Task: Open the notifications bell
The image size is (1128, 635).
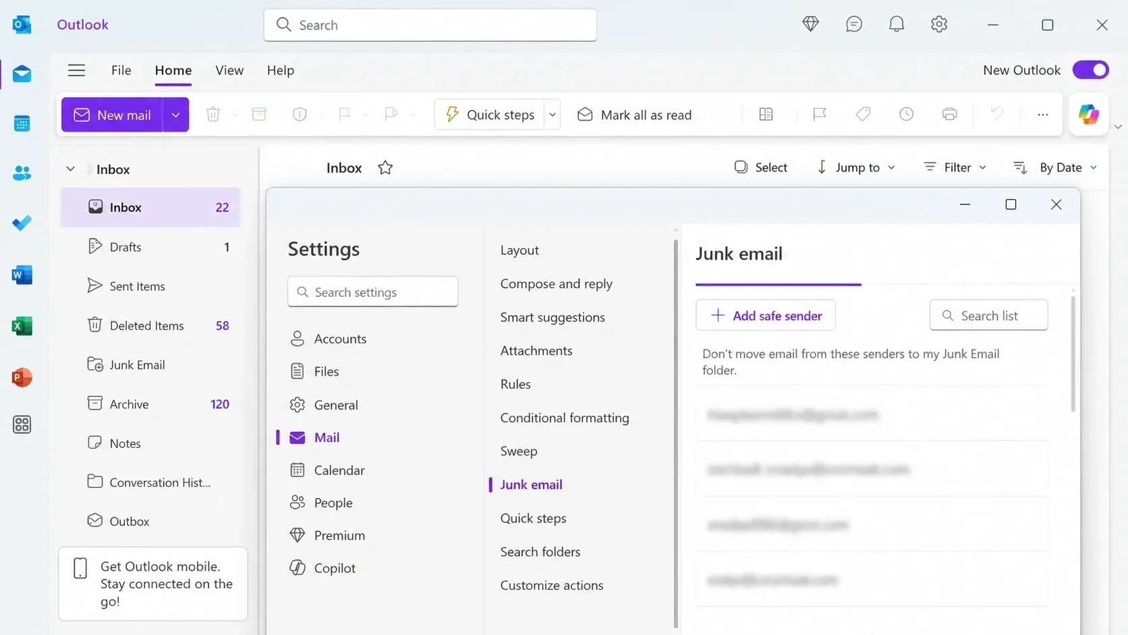Action: point(896,24)
